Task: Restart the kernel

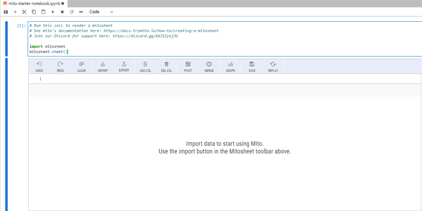Action: pos(72,12)
